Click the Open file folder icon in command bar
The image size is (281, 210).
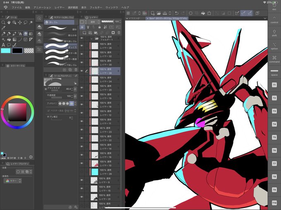click(159, 13)
